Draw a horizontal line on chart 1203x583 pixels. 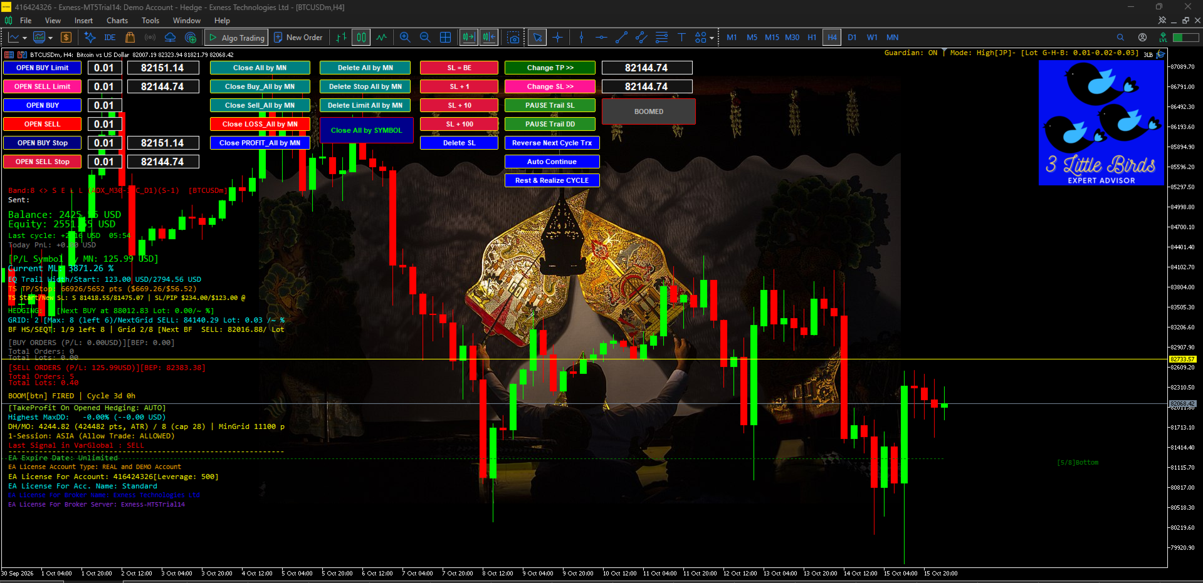coord(601,38)
